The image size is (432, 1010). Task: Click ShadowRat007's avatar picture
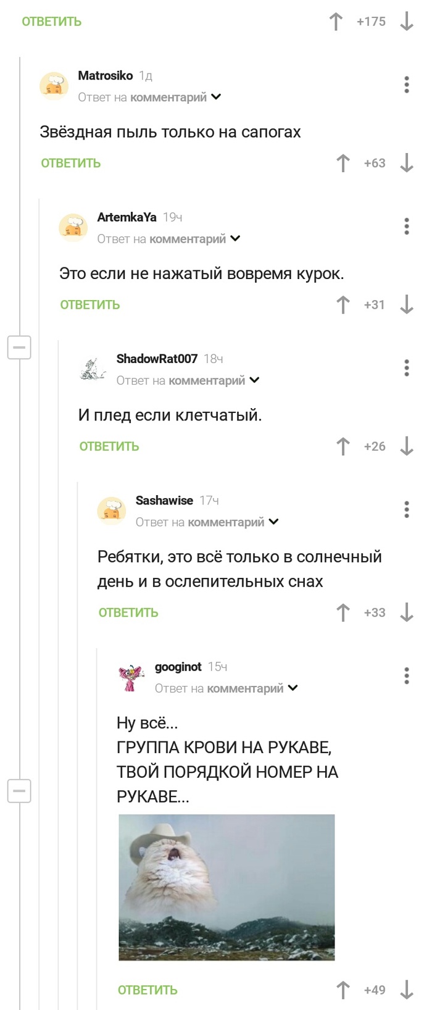coord(93,369)
